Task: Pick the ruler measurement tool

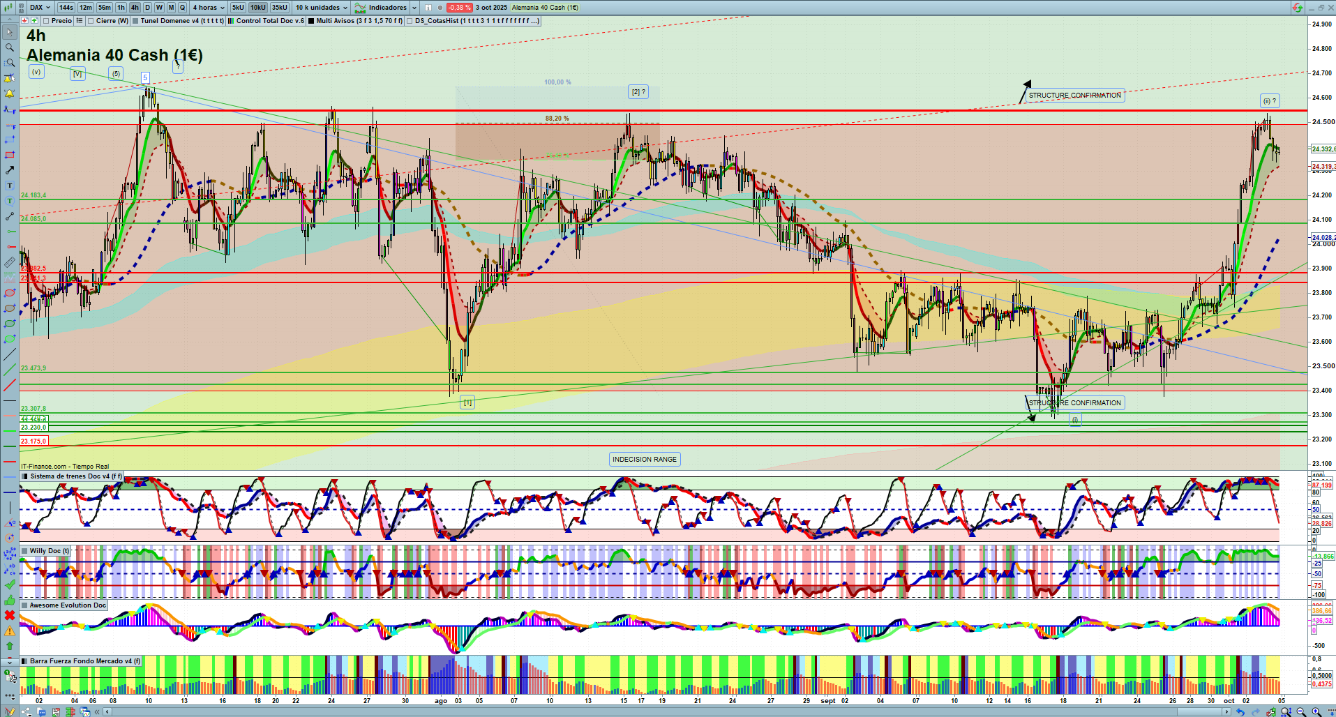Action: 10,262
